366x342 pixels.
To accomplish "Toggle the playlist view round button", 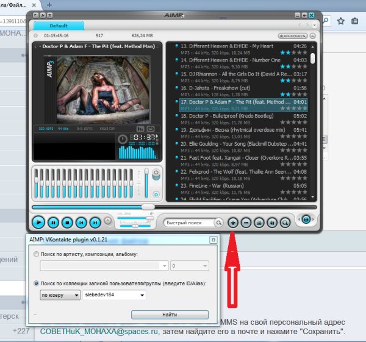I will [306, 219].
